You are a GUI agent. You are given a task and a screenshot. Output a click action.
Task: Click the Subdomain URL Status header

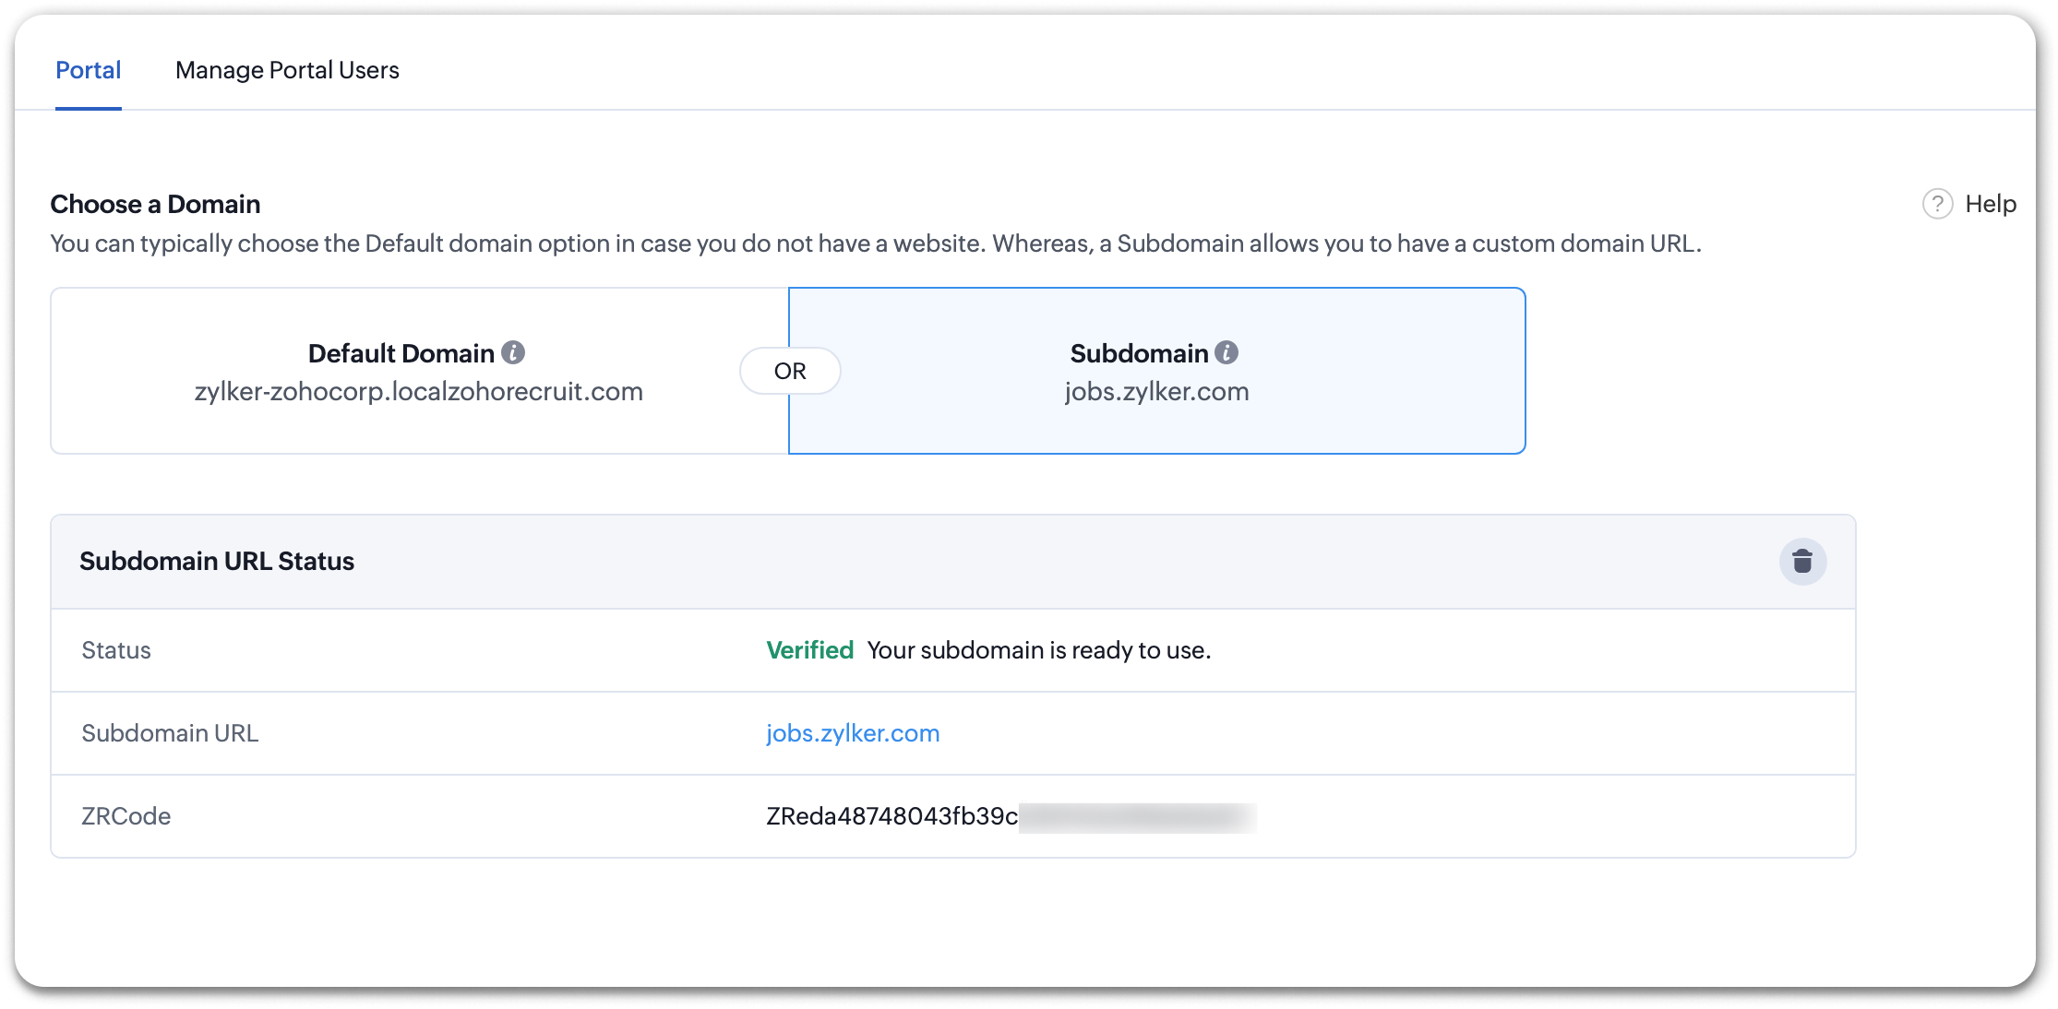[217, 562]
